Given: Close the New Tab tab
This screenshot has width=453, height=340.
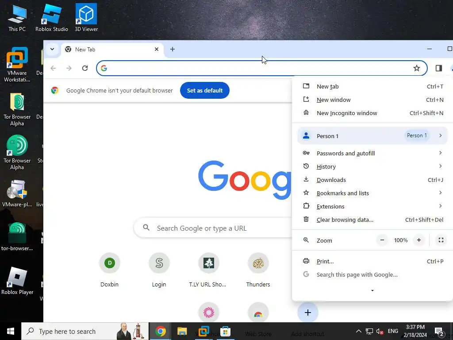Looking at the screenshot, I should pos(157,49).
